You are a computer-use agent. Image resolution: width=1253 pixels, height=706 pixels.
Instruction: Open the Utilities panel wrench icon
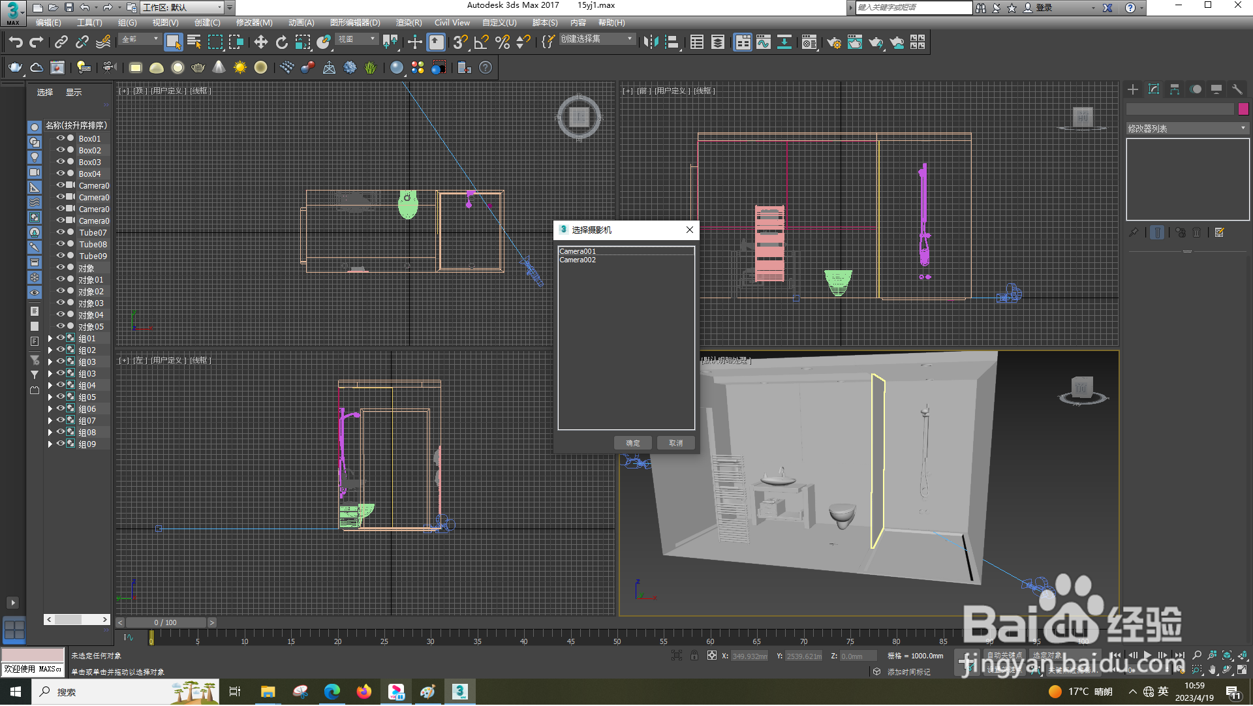(1237, 89)
